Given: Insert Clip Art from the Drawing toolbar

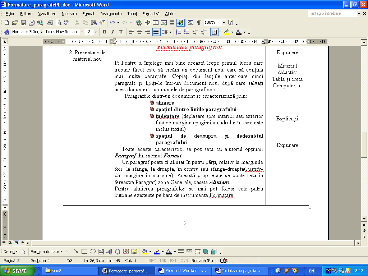Looking at the screenshot, I should [x=126, y=252].
